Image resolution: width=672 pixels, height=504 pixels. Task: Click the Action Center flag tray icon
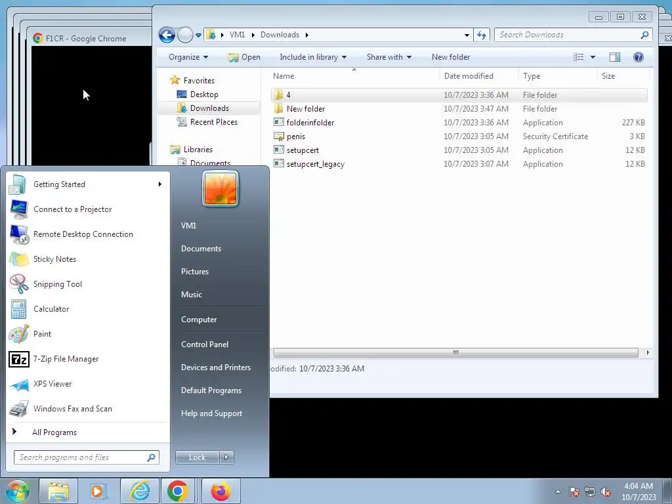click(574, 492)
